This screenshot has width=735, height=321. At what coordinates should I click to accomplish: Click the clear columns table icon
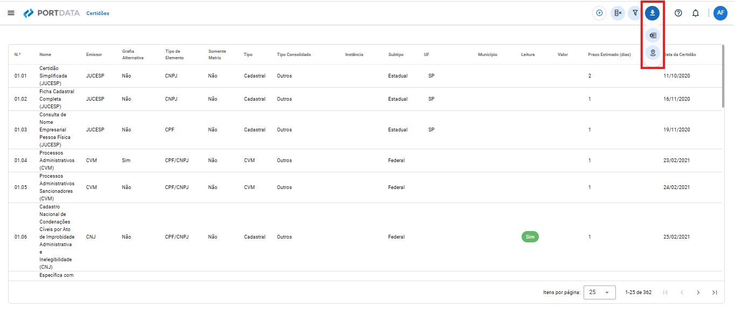click(x=618, y=13)
